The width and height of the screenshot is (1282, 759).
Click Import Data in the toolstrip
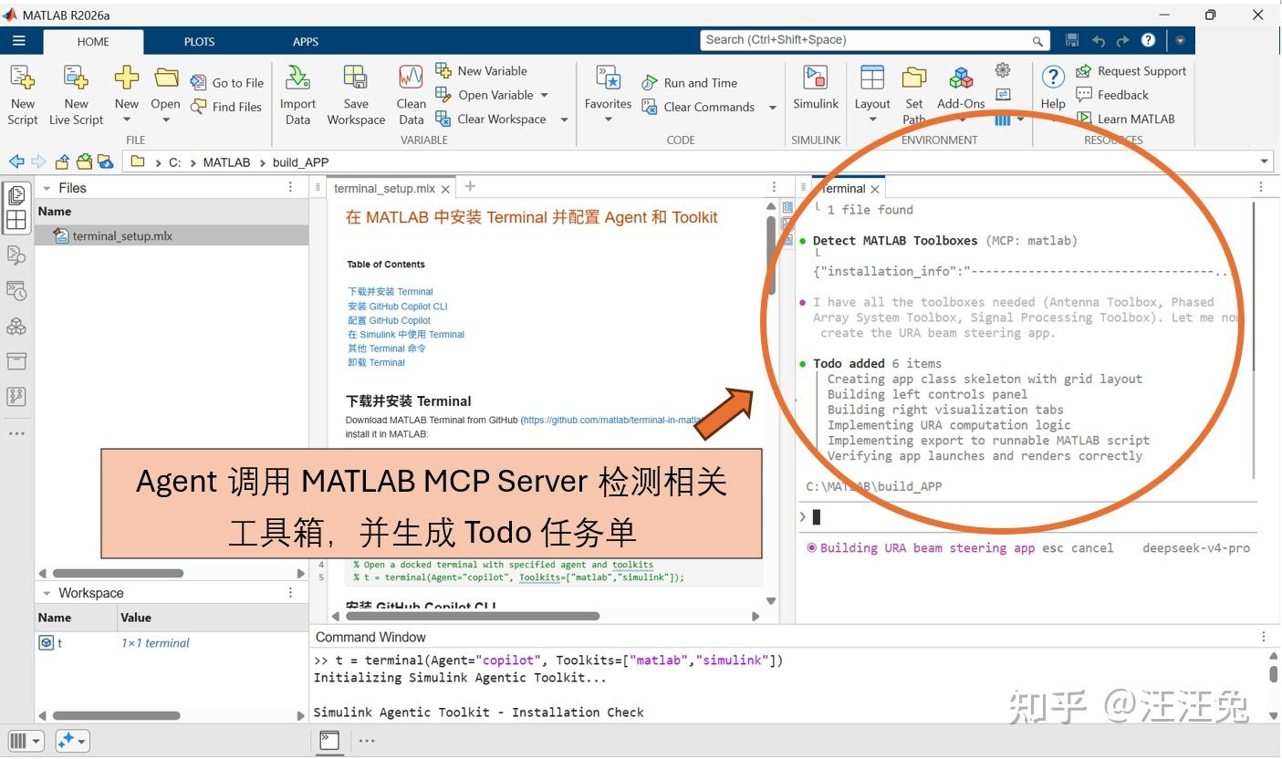pyautogui.click(x=297, y=95)
